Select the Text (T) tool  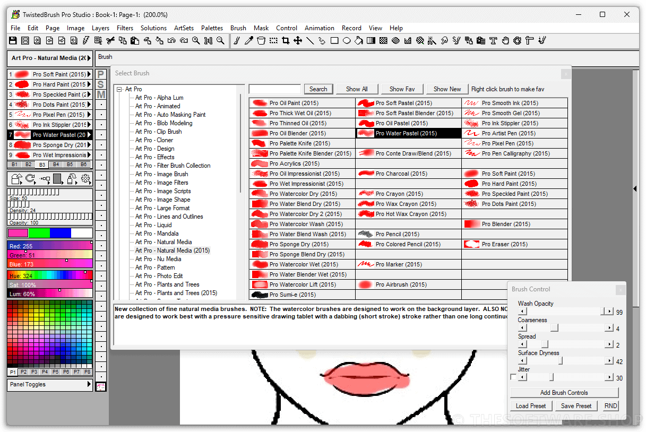tap(493, 40)
